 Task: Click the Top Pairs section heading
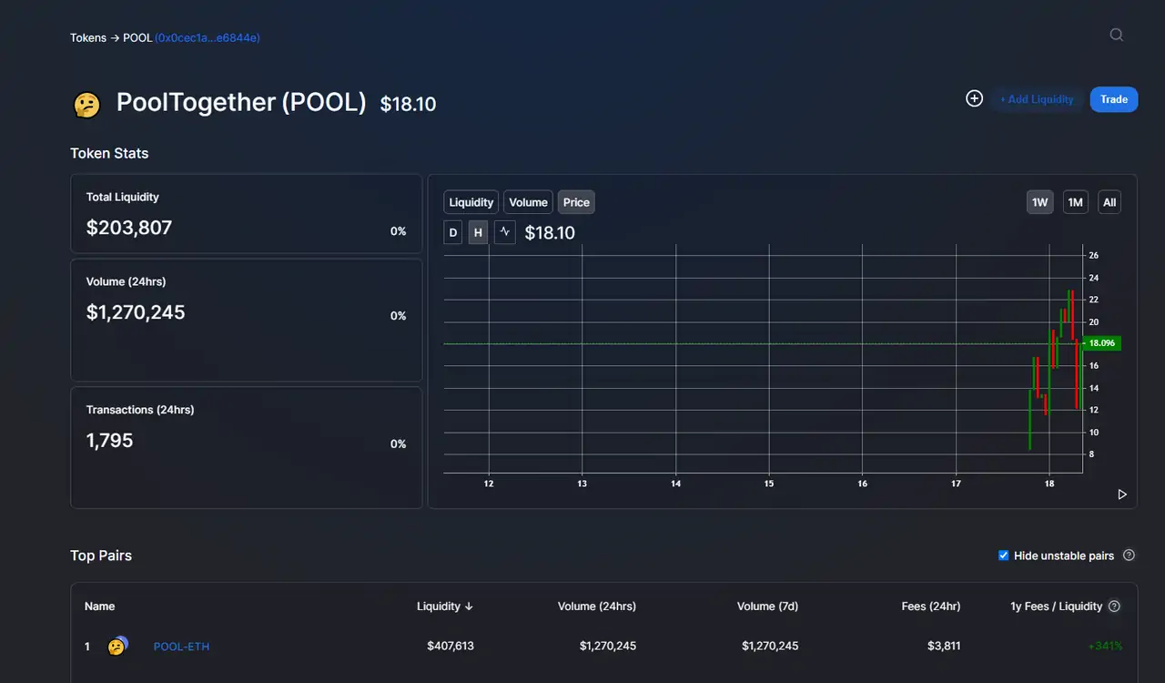tap(101, 556)
